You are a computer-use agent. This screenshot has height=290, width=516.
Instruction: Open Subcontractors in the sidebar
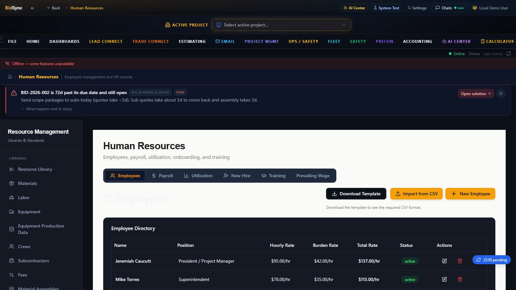(x=41, y=261)
